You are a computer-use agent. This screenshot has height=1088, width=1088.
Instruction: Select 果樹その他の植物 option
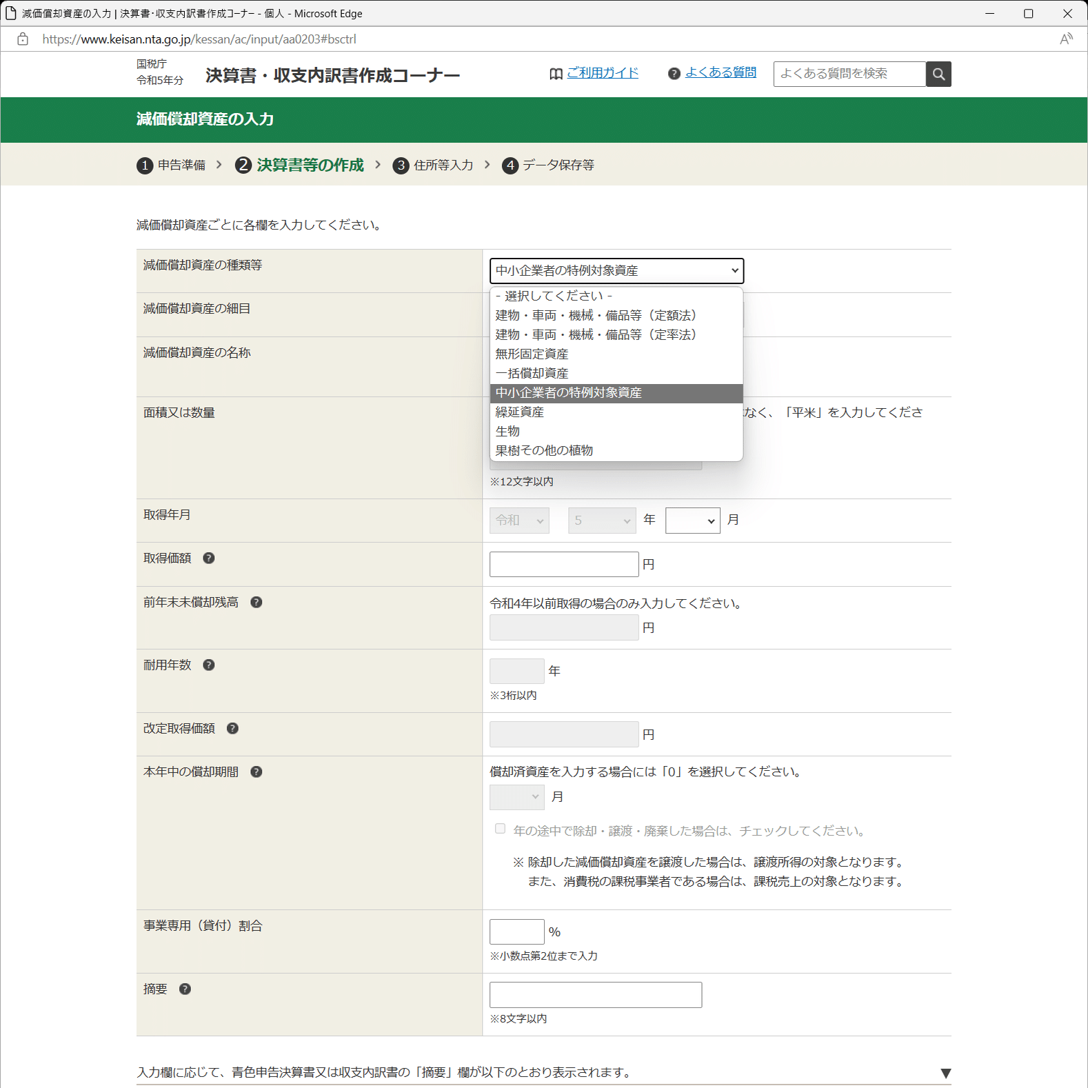point(616,451)
